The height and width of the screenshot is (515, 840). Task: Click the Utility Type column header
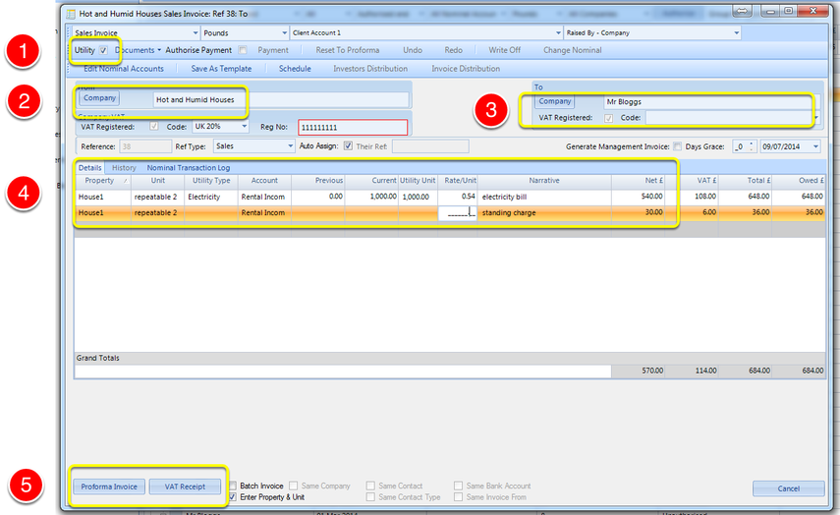coord(211,181)
